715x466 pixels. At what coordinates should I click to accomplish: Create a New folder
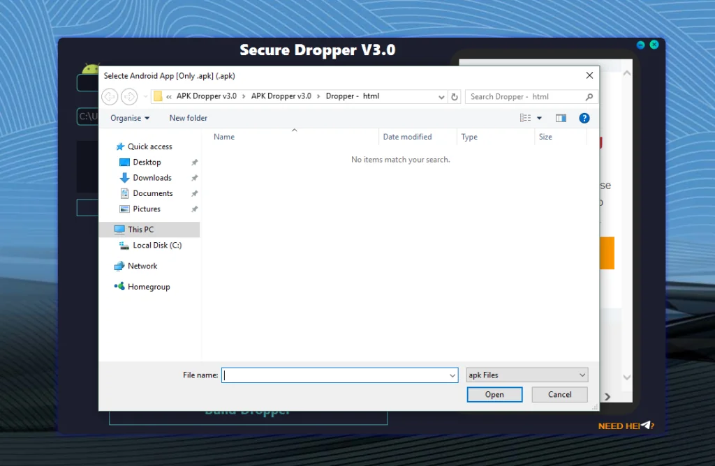point(188,118)
